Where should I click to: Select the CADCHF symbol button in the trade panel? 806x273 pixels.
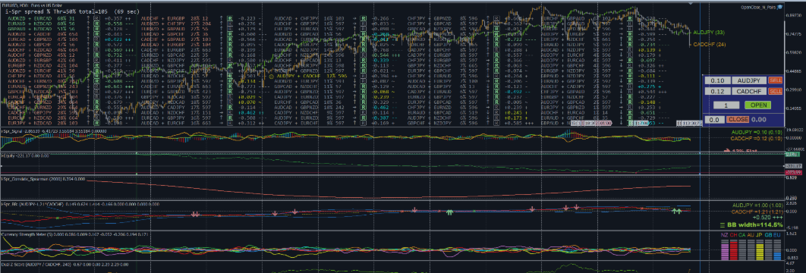pyautogui.click(x=748, y=91)
